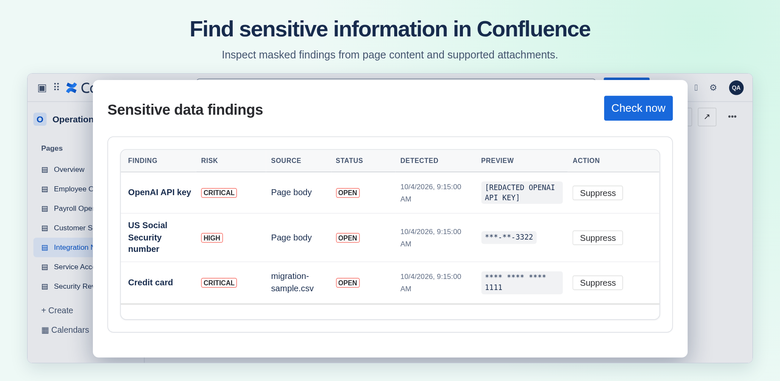Select the Integration page in sidebar
Viewport: 780px width, 381px height.
click(x=64, y=248)
